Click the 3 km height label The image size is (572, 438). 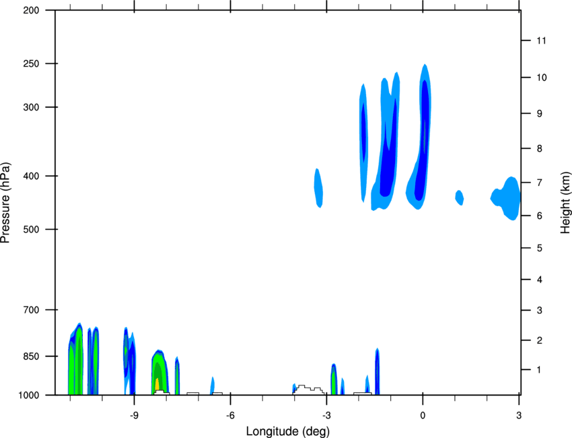[539, 311]
